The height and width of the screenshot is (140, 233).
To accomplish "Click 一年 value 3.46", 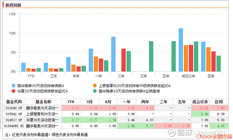I will (131, 120).
